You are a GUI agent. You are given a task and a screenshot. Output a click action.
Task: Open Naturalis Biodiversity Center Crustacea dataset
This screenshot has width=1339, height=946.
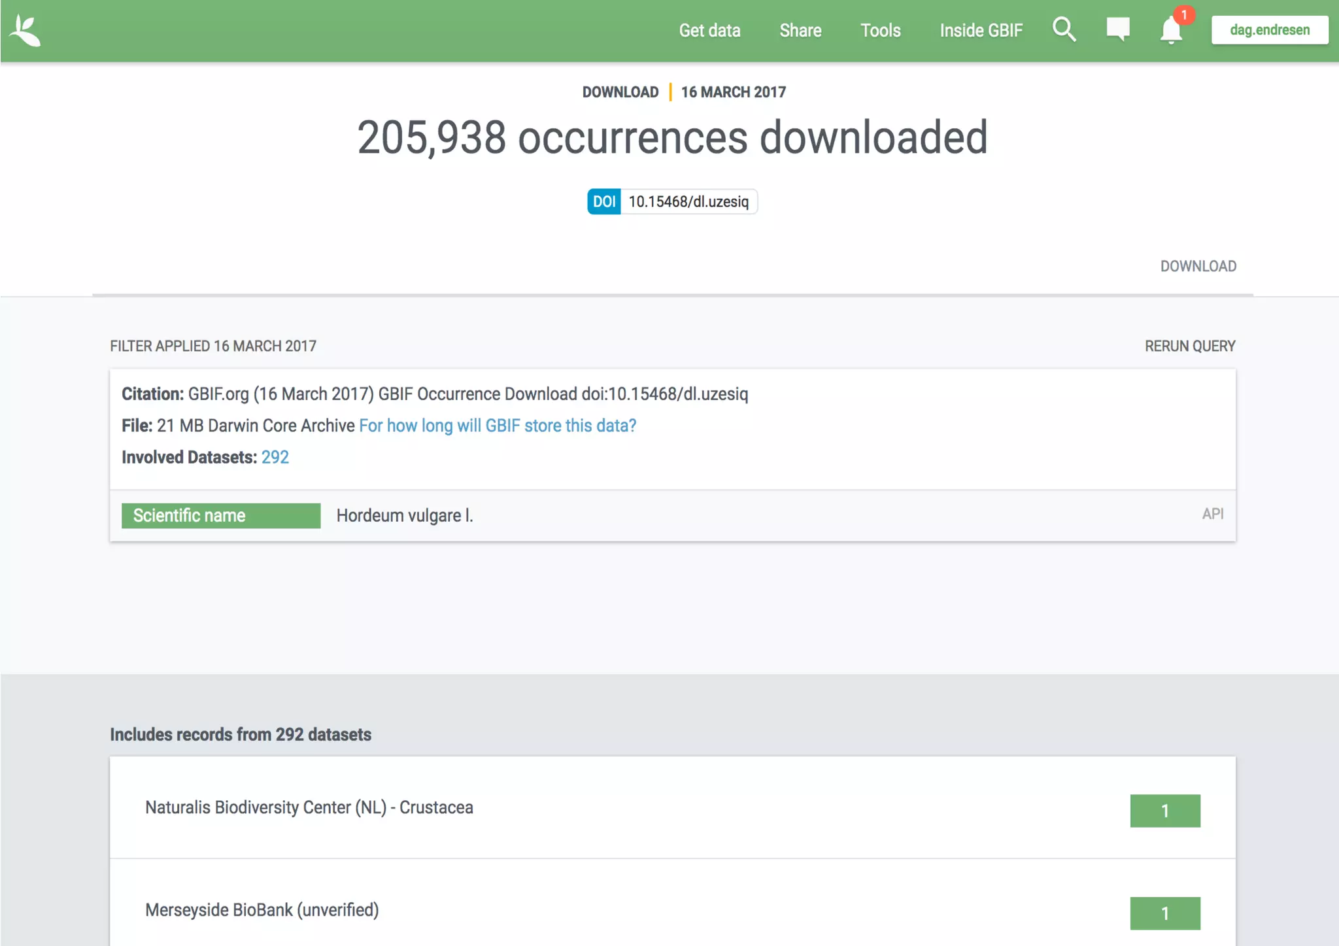tap(309, 807)
